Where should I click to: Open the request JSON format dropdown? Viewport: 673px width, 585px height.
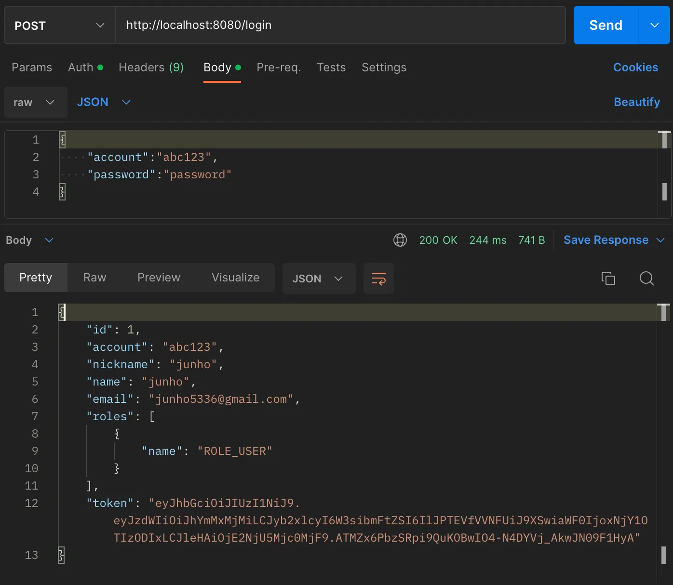[104, 102]
